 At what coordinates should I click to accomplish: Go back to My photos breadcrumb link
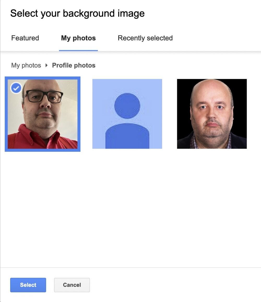click(26, 65)
